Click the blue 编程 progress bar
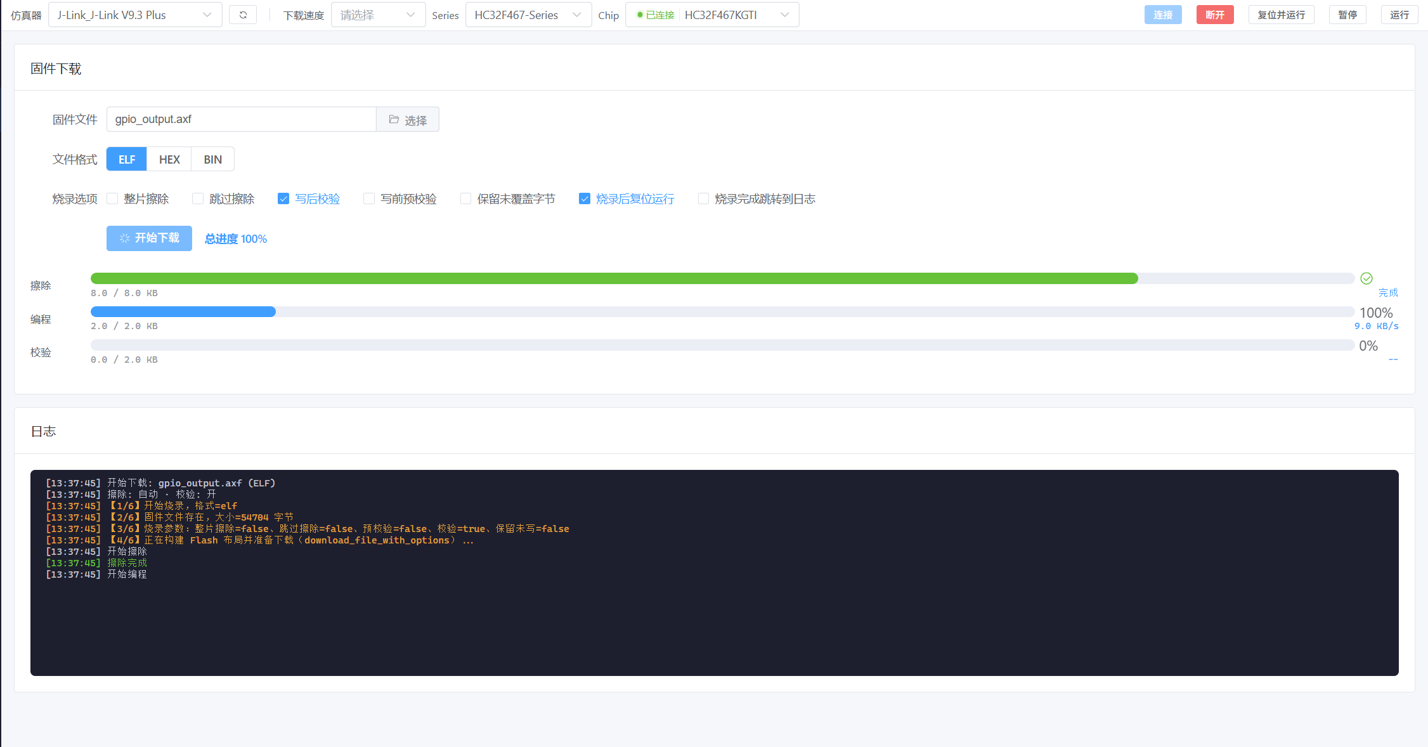 tap(183, 311)
